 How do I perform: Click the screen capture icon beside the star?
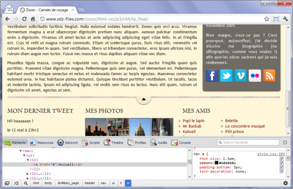(x=276, y=19)
